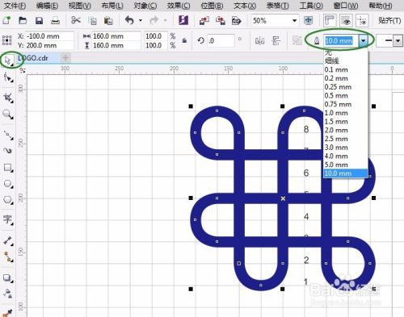The image size is (404, 317).
Task: Choose highlighted 10.0 mm list entry
Action: tap(346, 173)
